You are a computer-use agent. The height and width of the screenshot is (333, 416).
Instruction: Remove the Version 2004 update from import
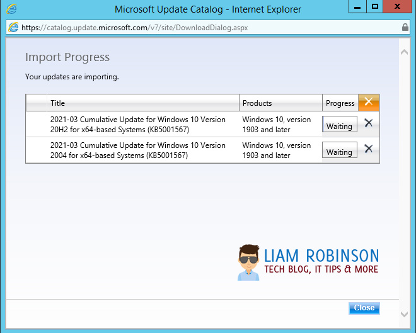point(369,149)
